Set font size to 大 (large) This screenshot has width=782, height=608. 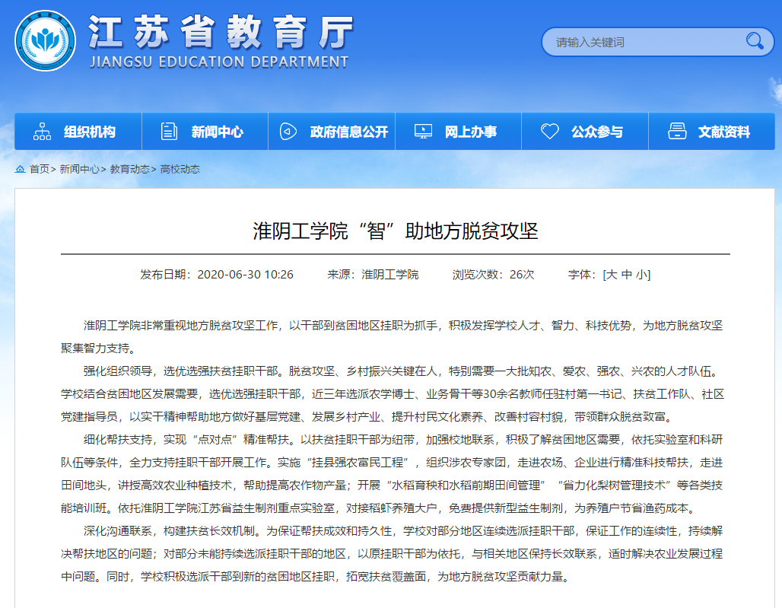(x=612, y=275)
